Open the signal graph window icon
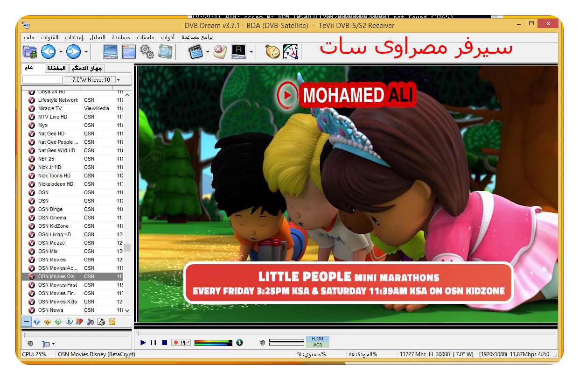The height and width of the screenshot is (380, 579). [129, 51]
